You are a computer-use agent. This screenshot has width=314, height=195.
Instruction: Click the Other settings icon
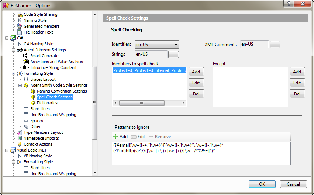pyautogui.click(x=26, y=126)
